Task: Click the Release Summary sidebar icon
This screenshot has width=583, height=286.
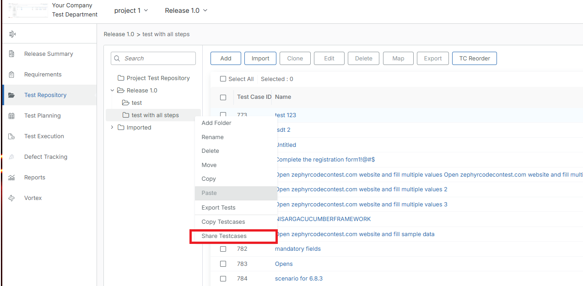Action: [x=12, y=54]
